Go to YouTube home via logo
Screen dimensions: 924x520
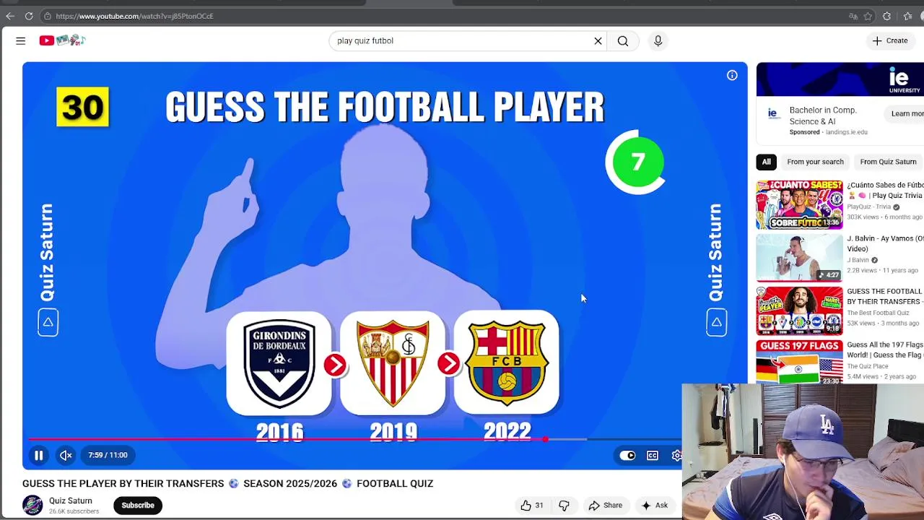click(62, 40)
